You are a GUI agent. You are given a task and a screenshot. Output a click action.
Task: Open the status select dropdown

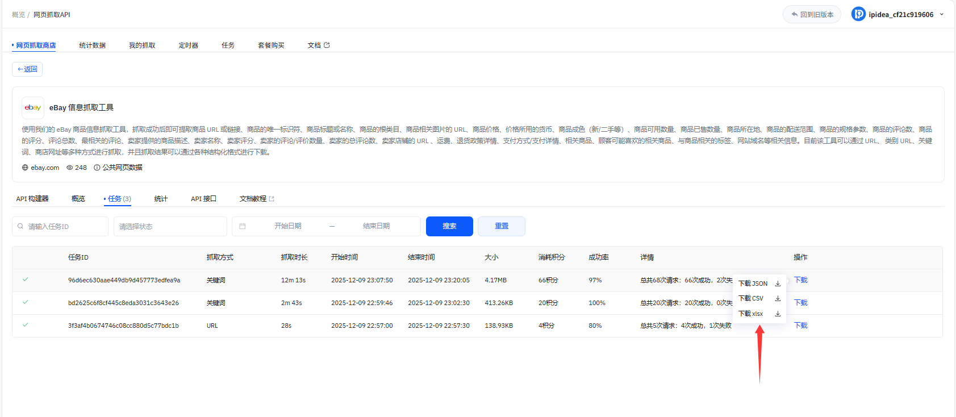point(170,226)
